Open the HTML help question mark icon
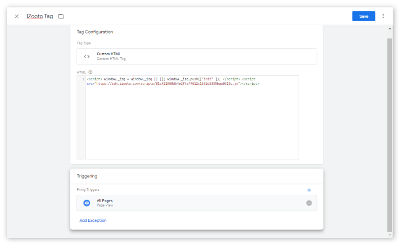The width and height of the screenshot is (401, 247). click(x=90, y=72)
